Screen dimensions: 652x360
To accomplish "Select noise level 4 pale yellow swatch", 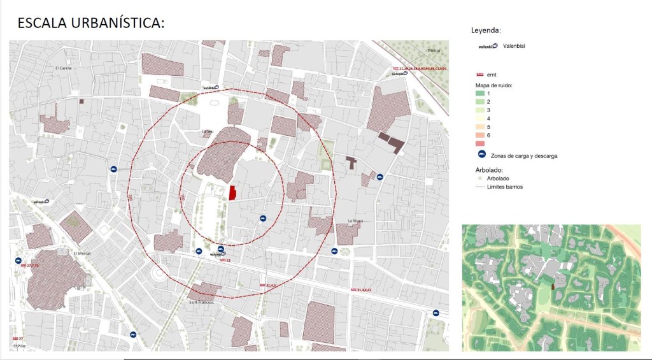I will tap(480, 119).
